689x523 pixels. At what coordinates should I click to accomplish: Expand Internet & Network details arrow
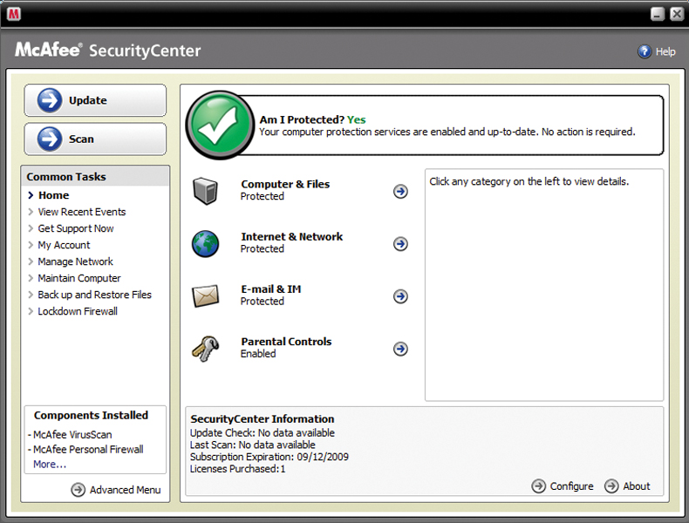pyautogui.click(x=400, y=244)
